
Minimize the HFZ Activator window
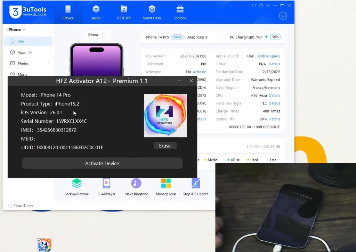point(179,81)
